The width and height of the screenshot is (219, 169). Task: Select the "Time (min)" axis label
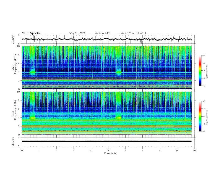[x=111, y=153]
